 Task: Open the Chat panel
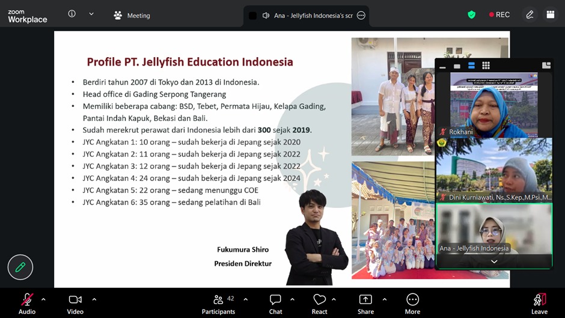(275, 303)
